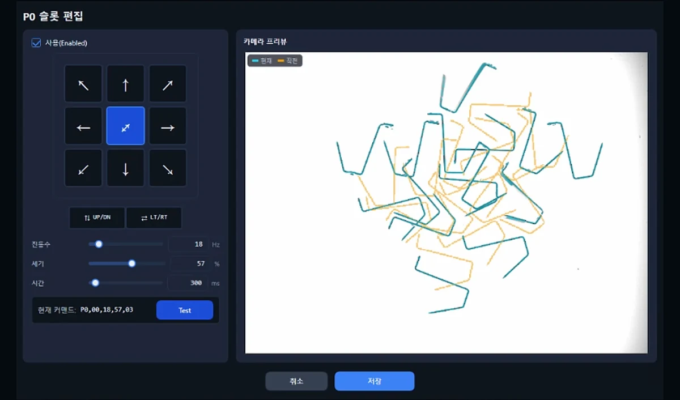Click the 진동수 label
The image size is (680, 400).
coord(41,244)
